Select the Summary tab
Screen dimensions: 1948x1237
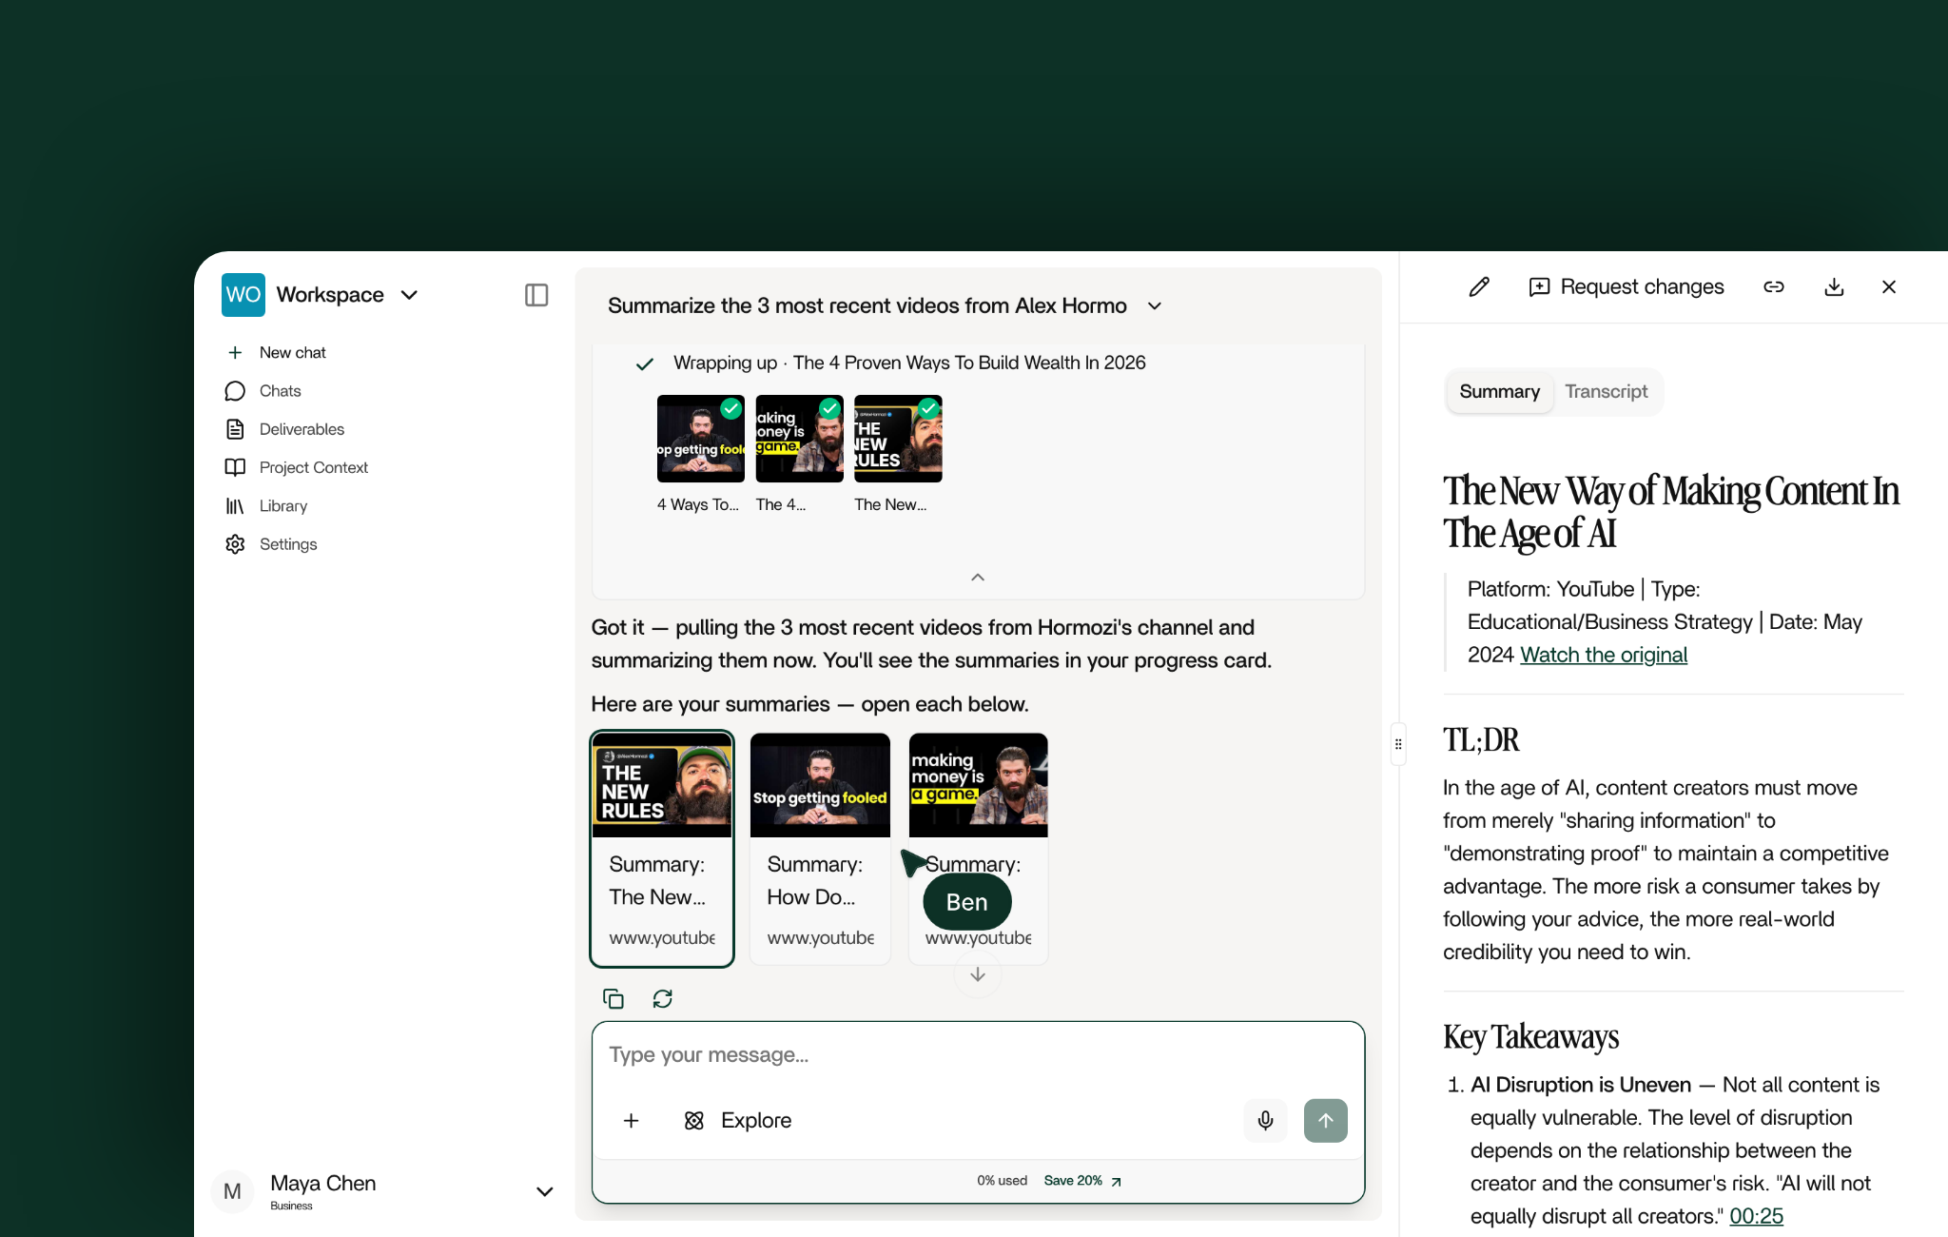pyautogui.click(x=1500, y=392)
